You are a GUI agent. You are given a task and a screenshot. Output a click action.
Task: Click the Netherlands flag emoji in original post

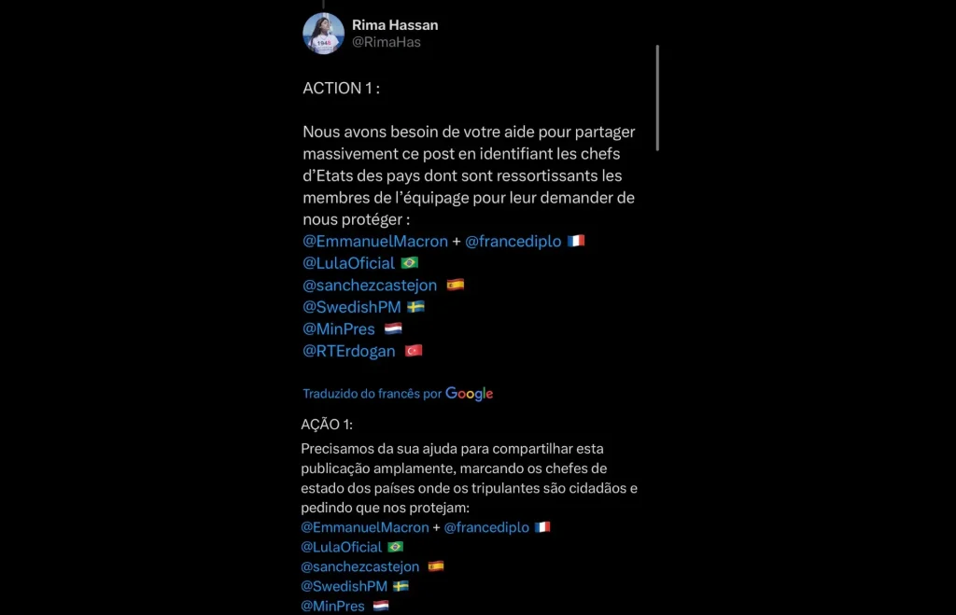pyautogui.click(x=393, y=328)
